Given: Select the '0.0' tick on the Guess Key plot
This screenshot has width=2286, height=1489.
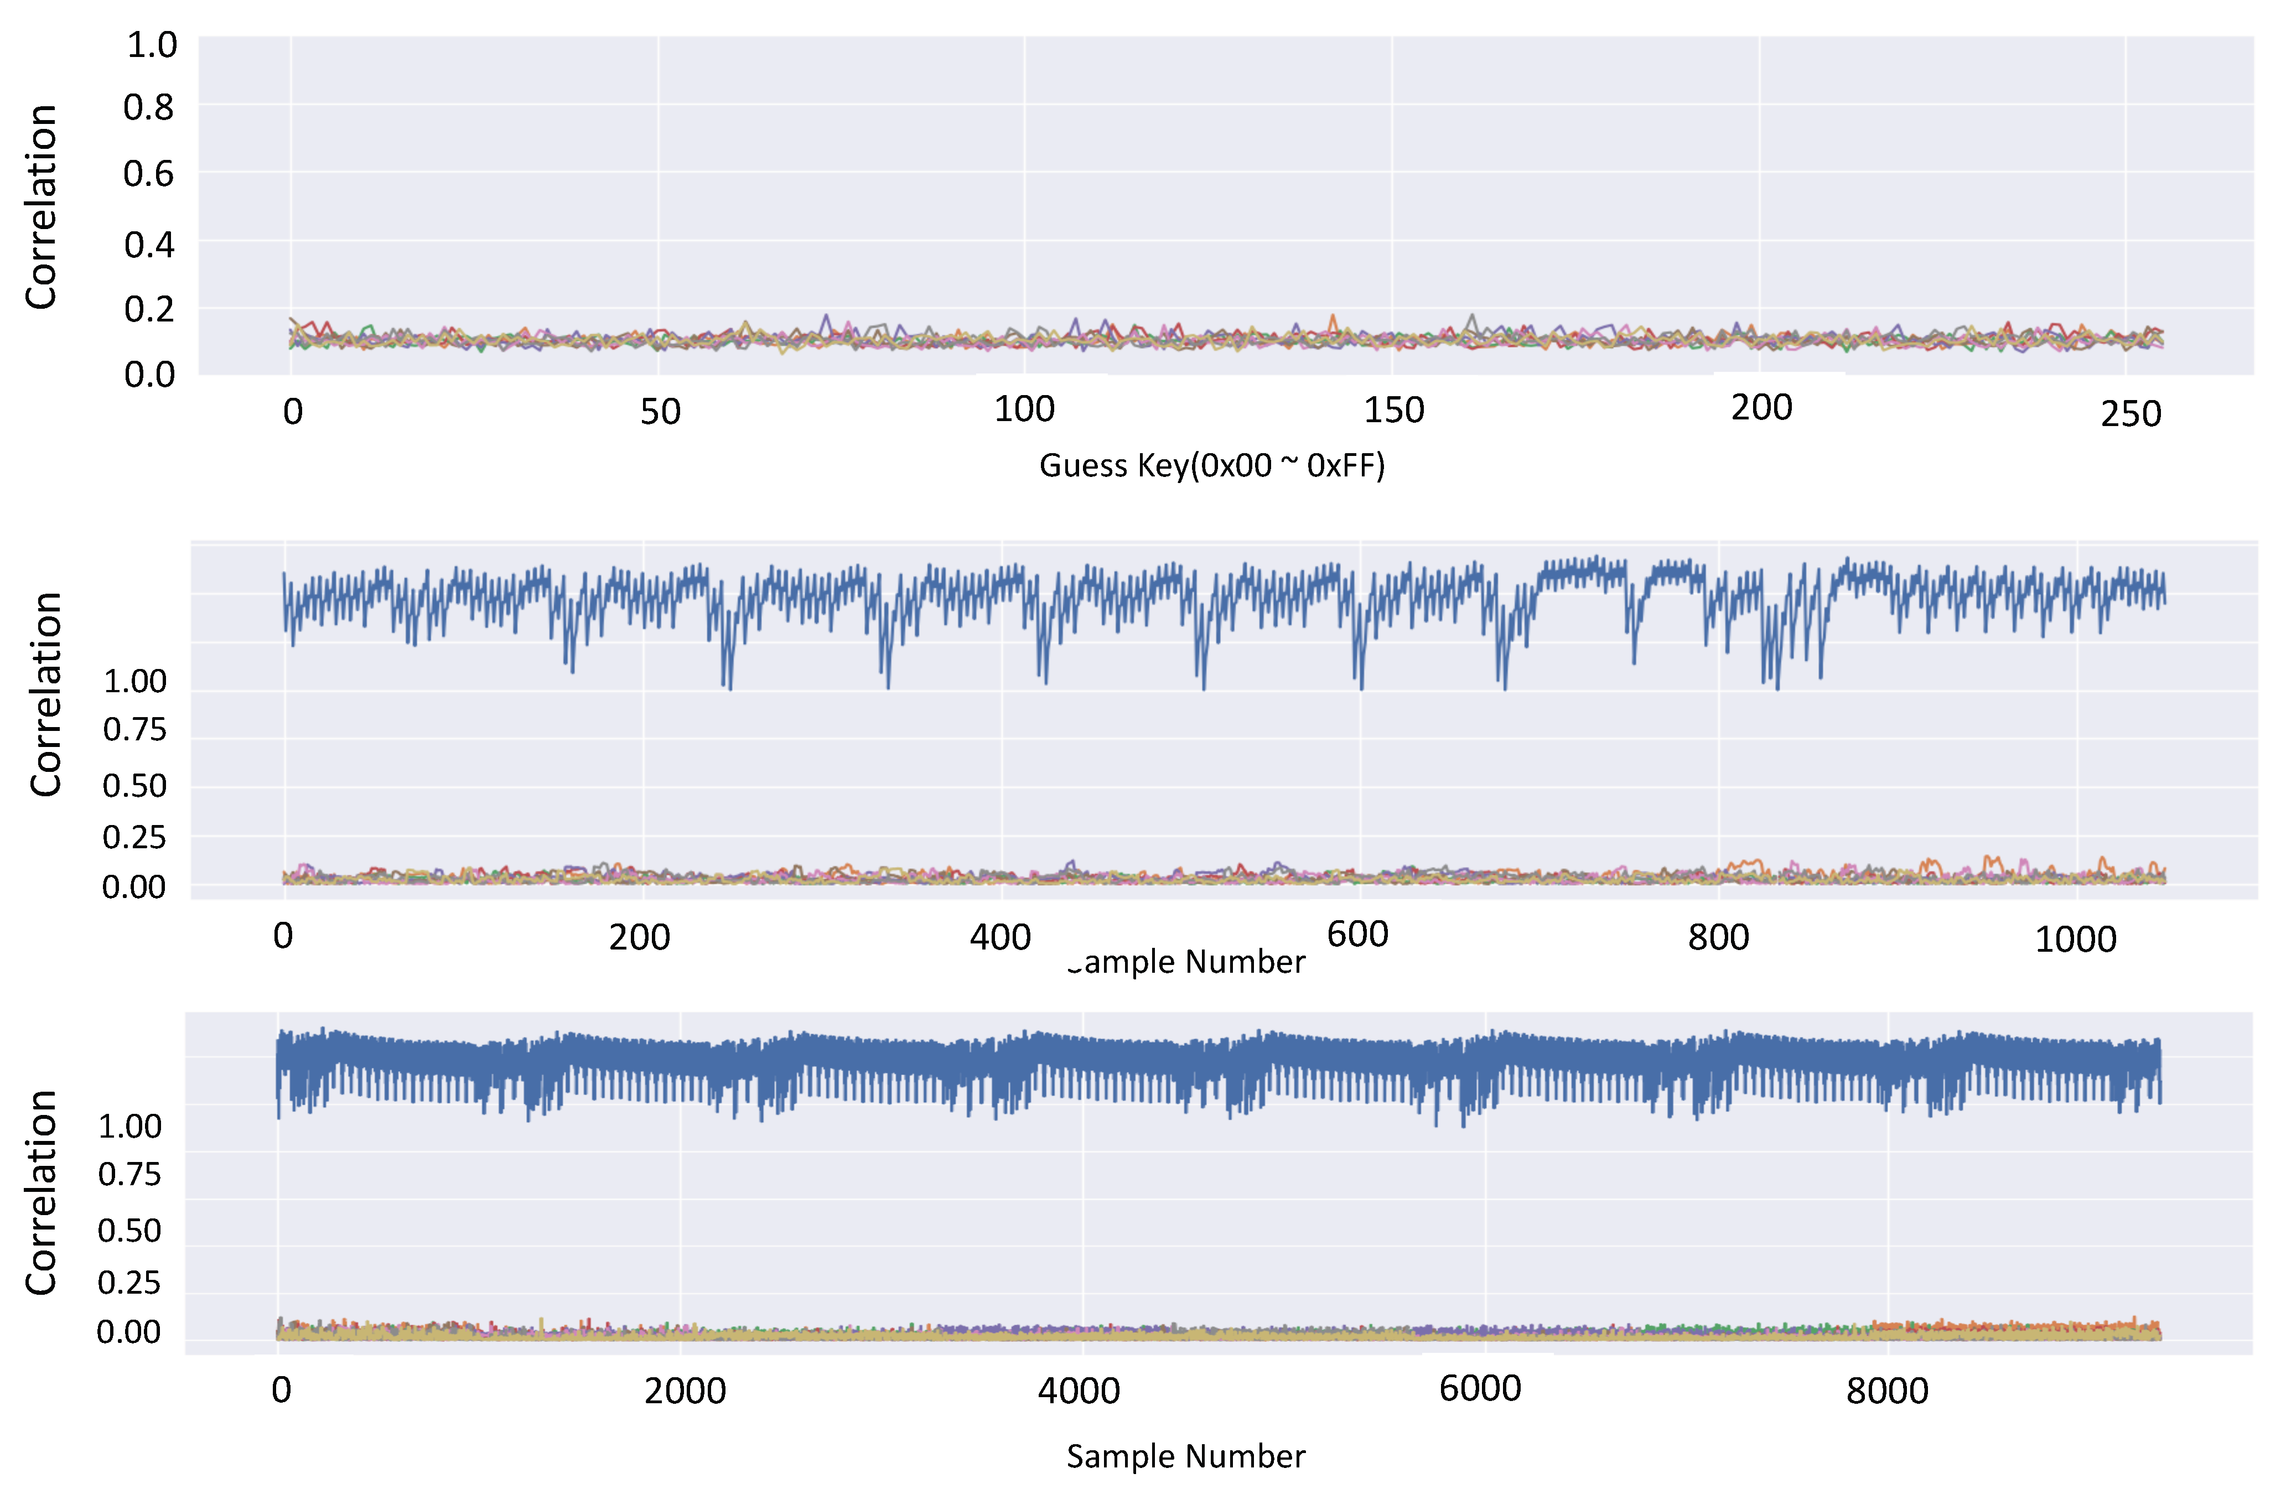Looking at the screenshot, I should 150,373.
